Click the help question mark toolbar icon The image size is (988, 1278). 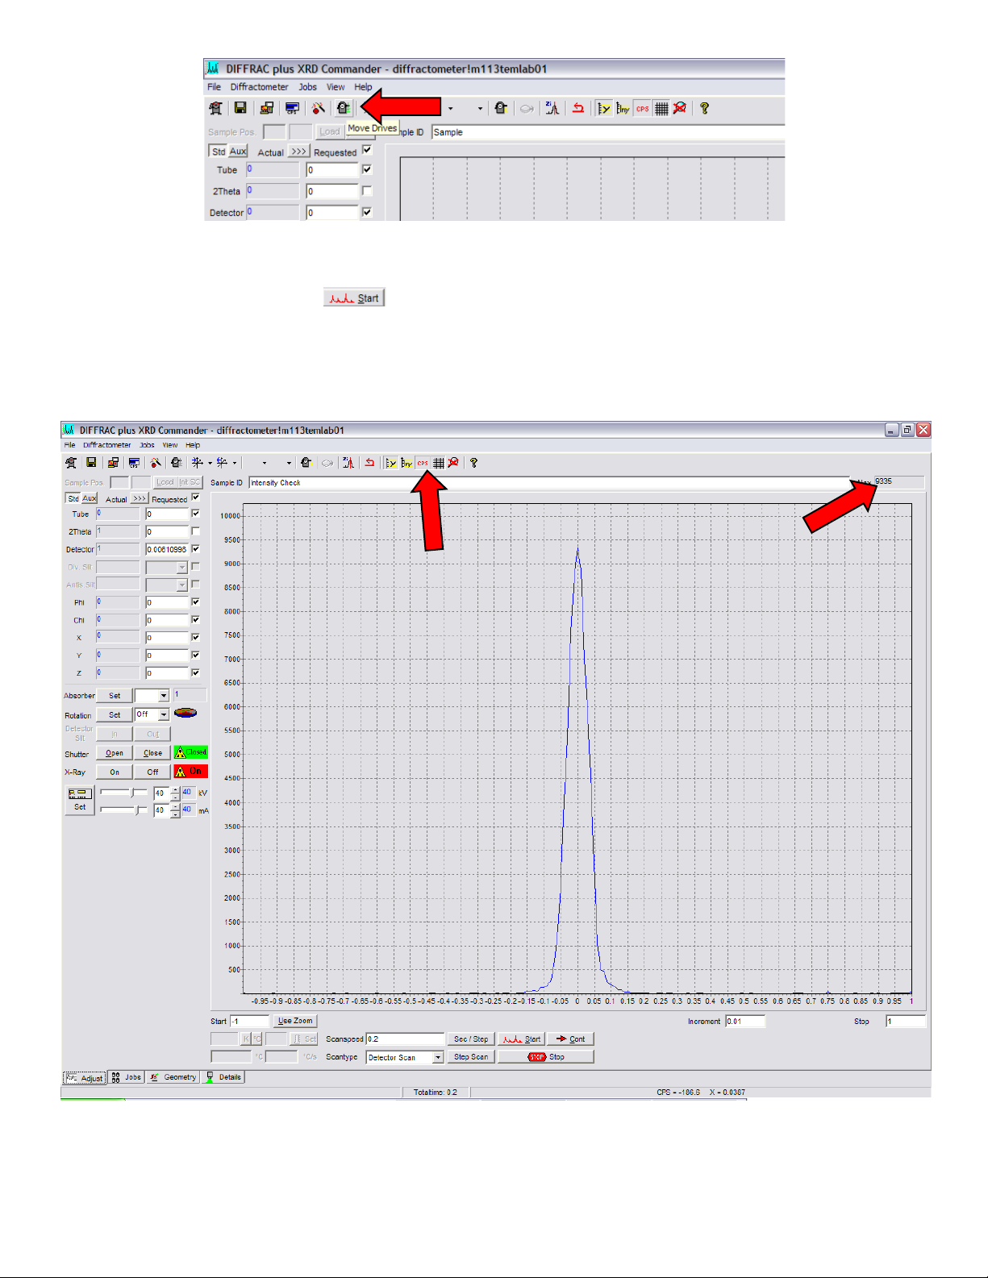tap(474, 463)
